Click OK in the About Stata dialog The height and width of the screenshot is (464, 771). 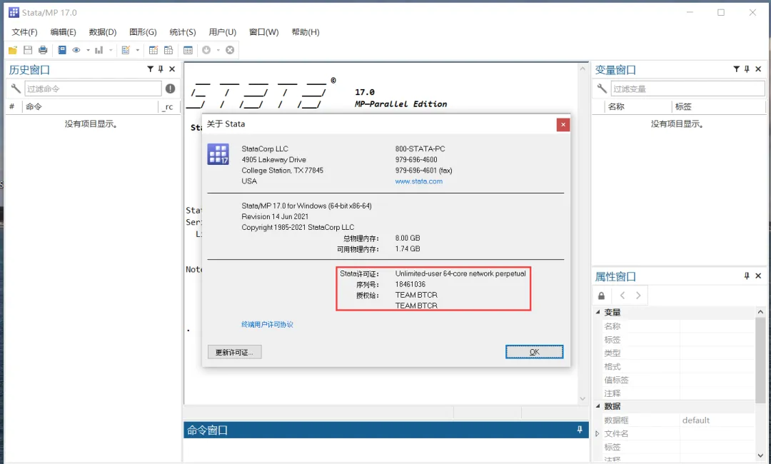535,352
